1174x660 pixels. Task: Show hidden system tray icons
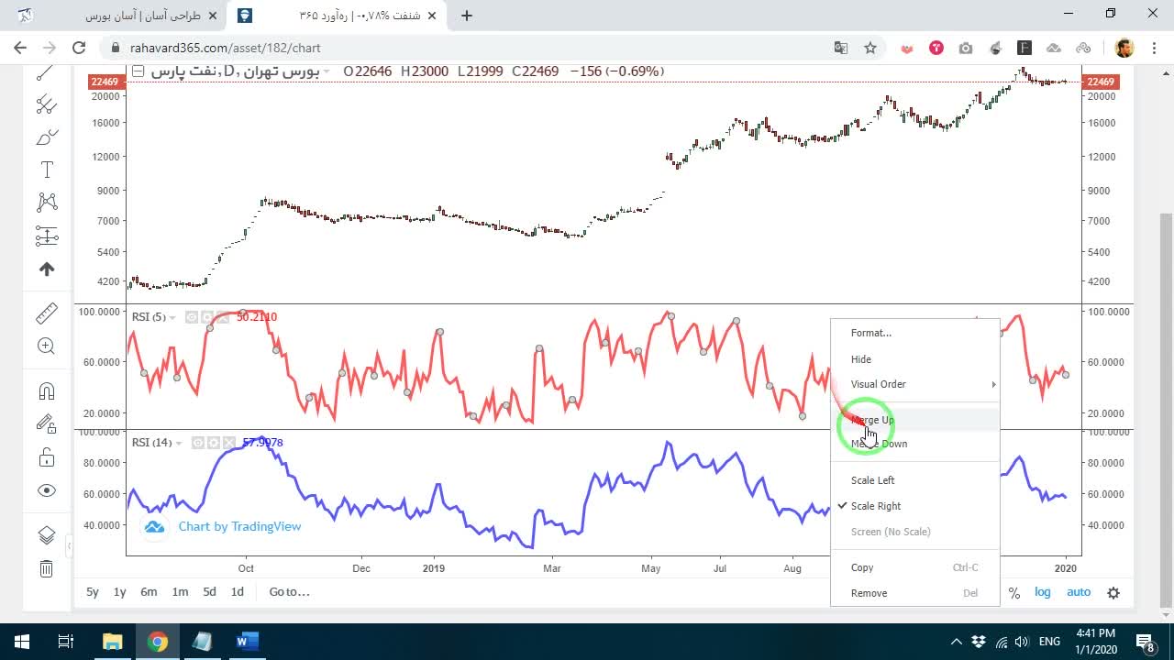957,642
